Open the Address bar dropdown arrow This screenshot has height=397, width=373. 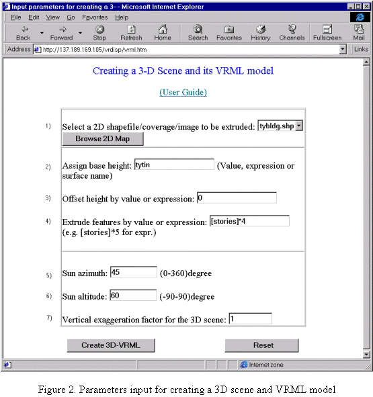(x=343, y=49)
